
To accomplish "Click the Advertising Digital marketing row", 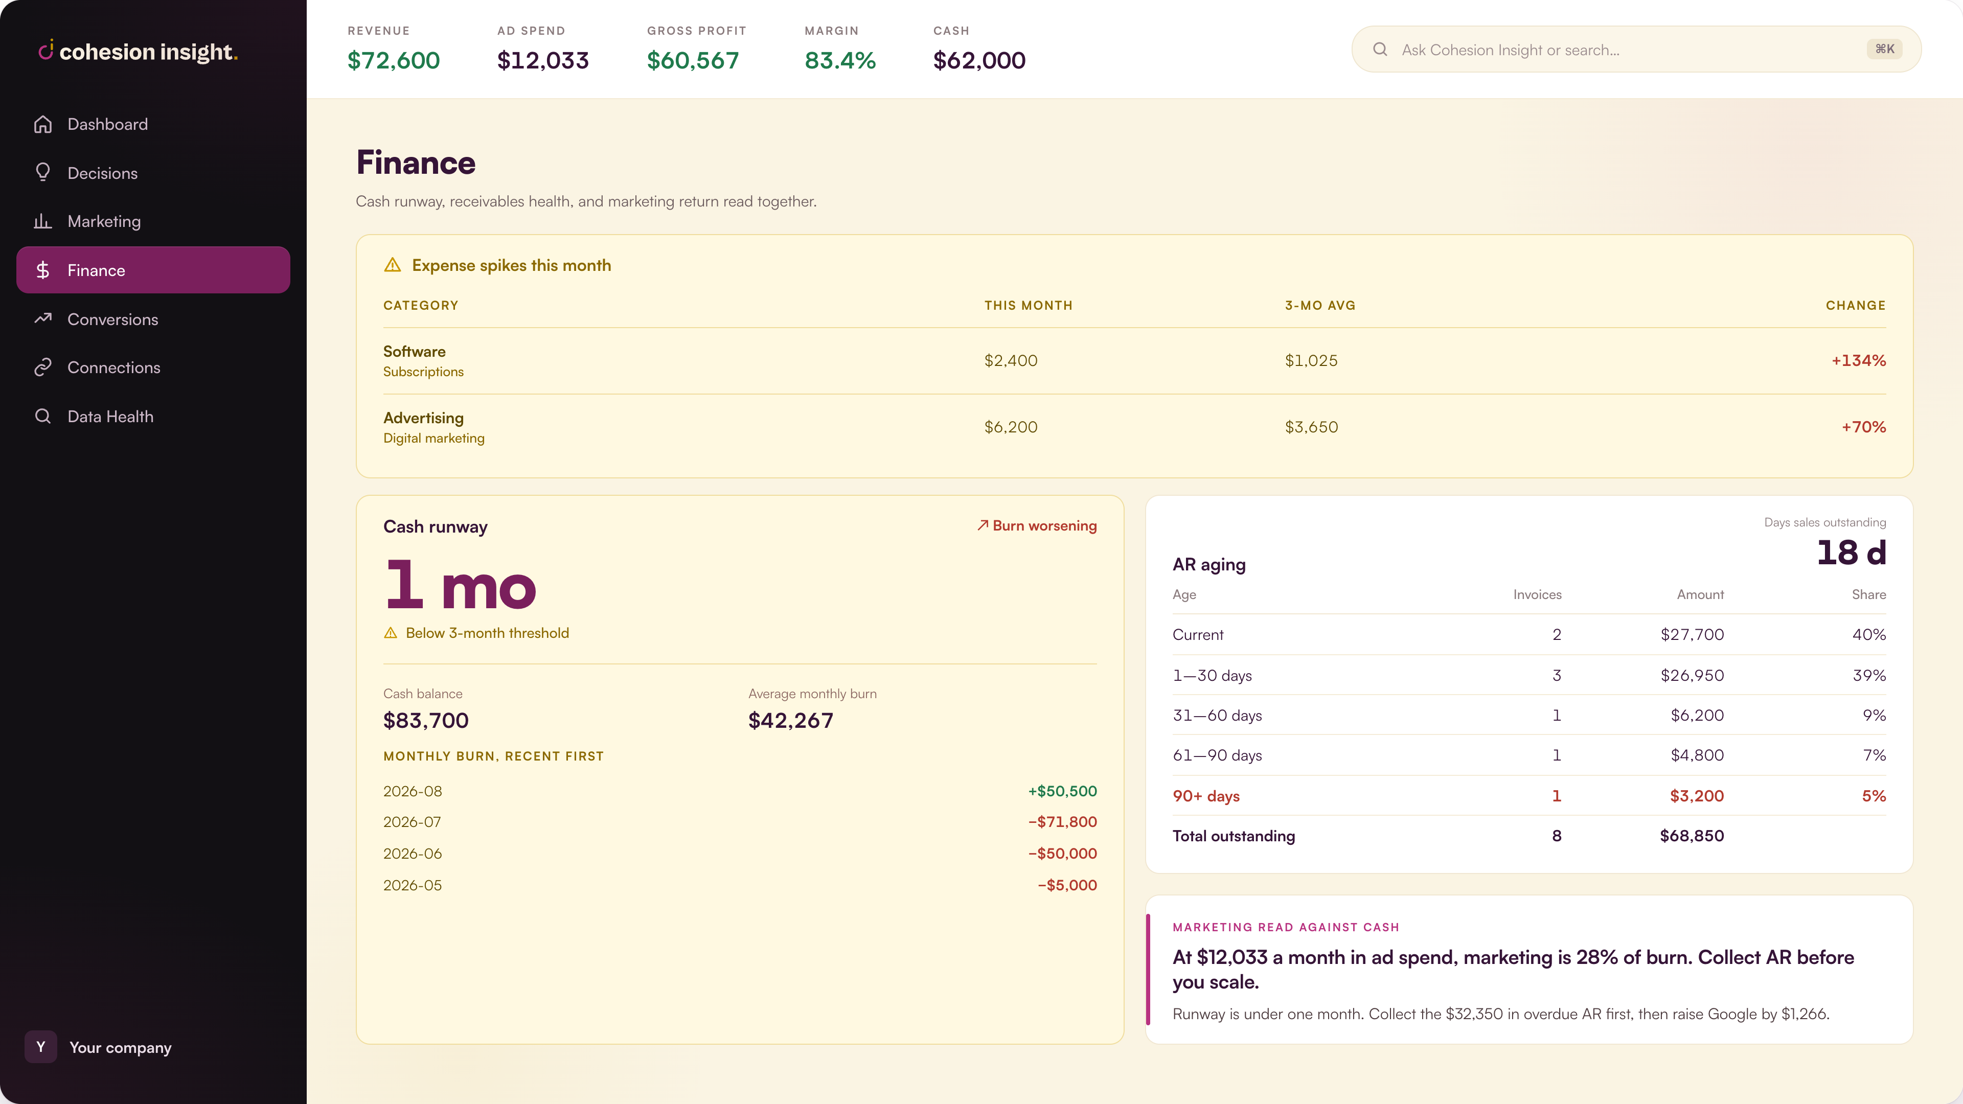I will [x=1134, y=427].
